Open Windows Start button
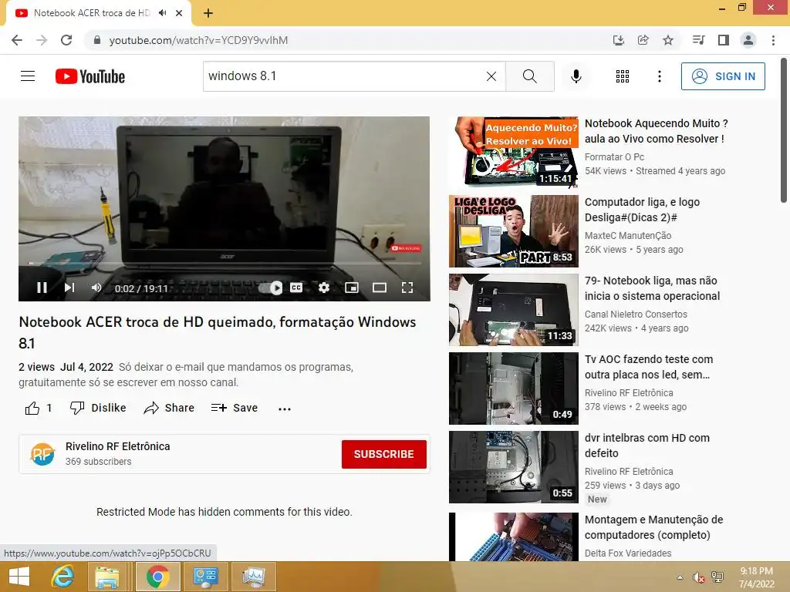This screenshot has height=592, width=790. click(x=19, y=577)
